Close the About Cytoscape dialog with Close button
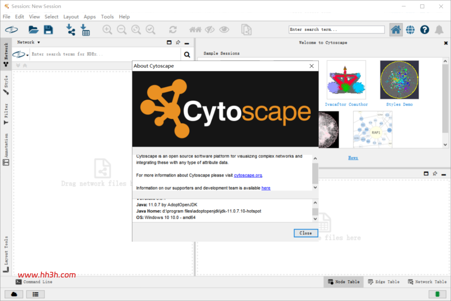The height and width of the screenshot is (301, 451). click(306, 233)
